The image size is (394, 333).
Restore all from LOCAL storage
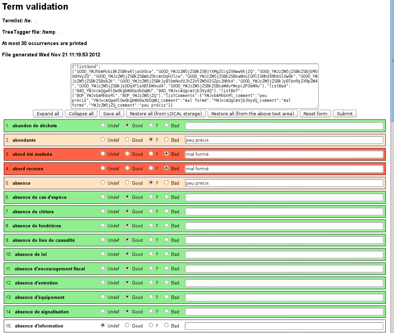coord(166,114)
